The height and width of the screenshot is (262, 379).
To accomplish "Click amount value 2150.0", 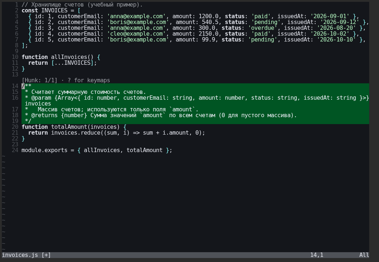I will point(208,34).
